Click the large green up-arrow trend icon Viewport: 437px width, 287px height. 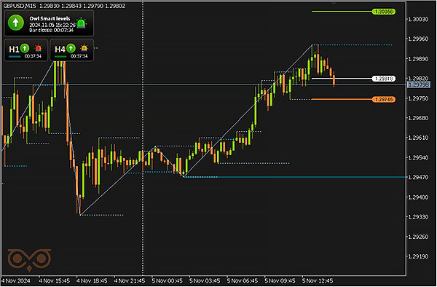(15, 23)
